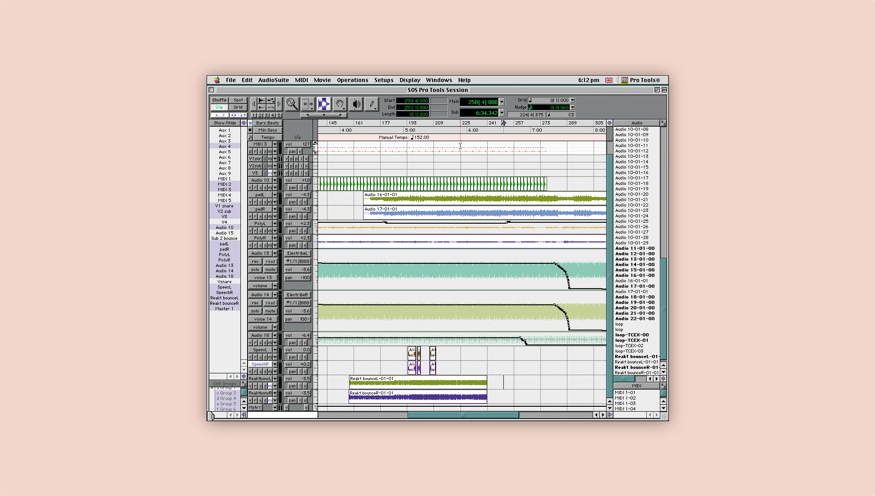The image size is (875, 496).
Task: Enable Spot edit mode
Action: pyautogui.click(x=238, y=100)
